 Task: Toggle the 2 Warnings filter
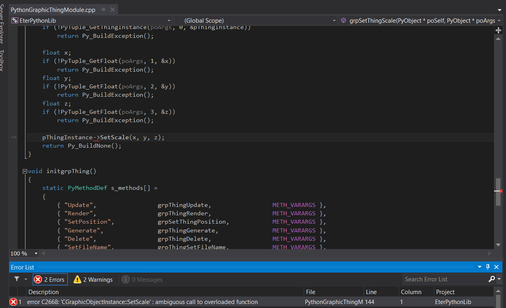coord(93,279)
